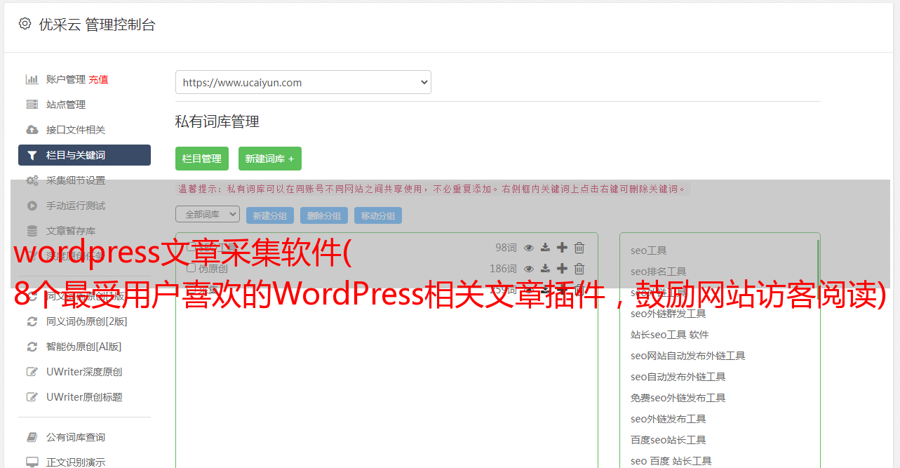
Task: Click the edit icon for UWriter深度原创
Action: pos(32,372)
